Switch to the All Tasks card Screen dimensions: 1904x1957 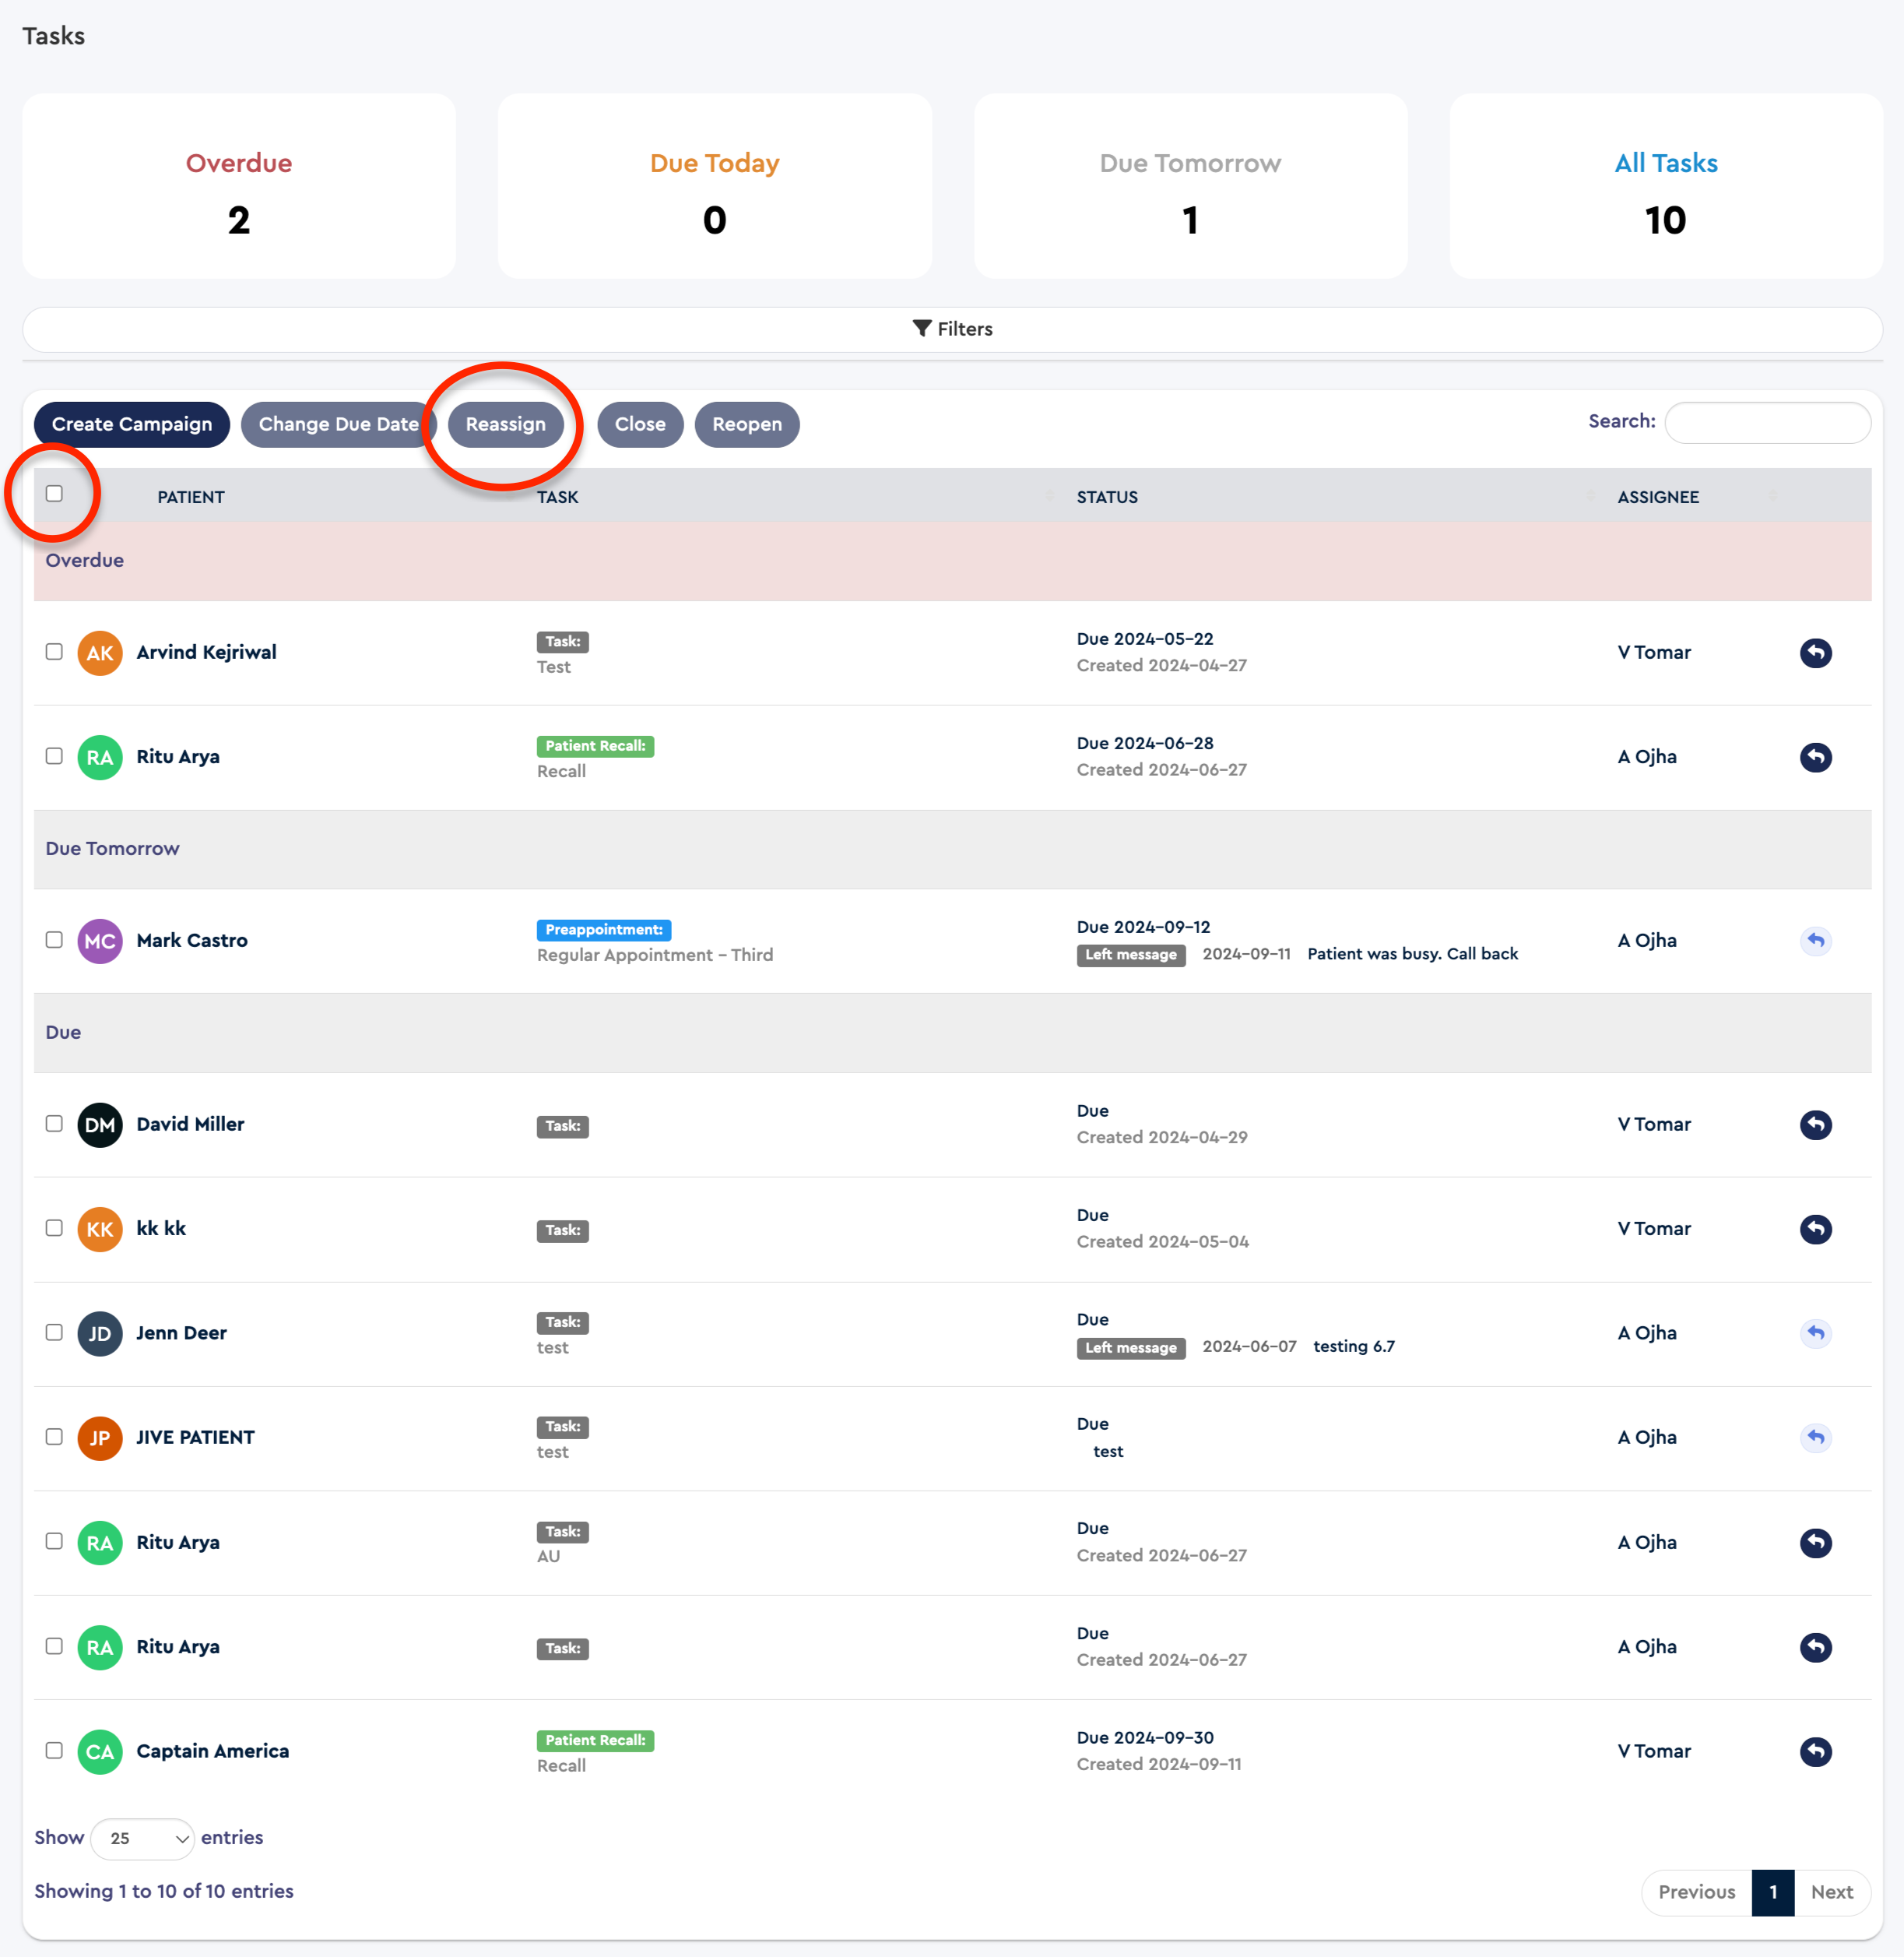[x=1665, y=186]
